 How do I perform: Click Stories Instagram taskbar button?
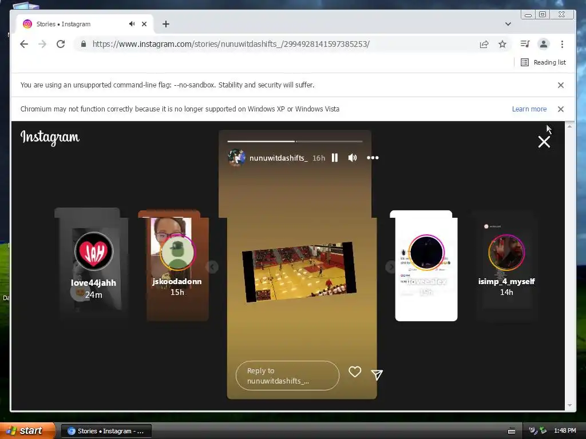[106, 431]
